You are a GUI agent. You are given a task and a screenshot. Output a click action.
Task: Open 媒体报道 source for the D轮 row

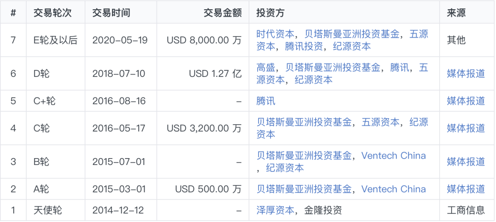[x=466, y=74]
